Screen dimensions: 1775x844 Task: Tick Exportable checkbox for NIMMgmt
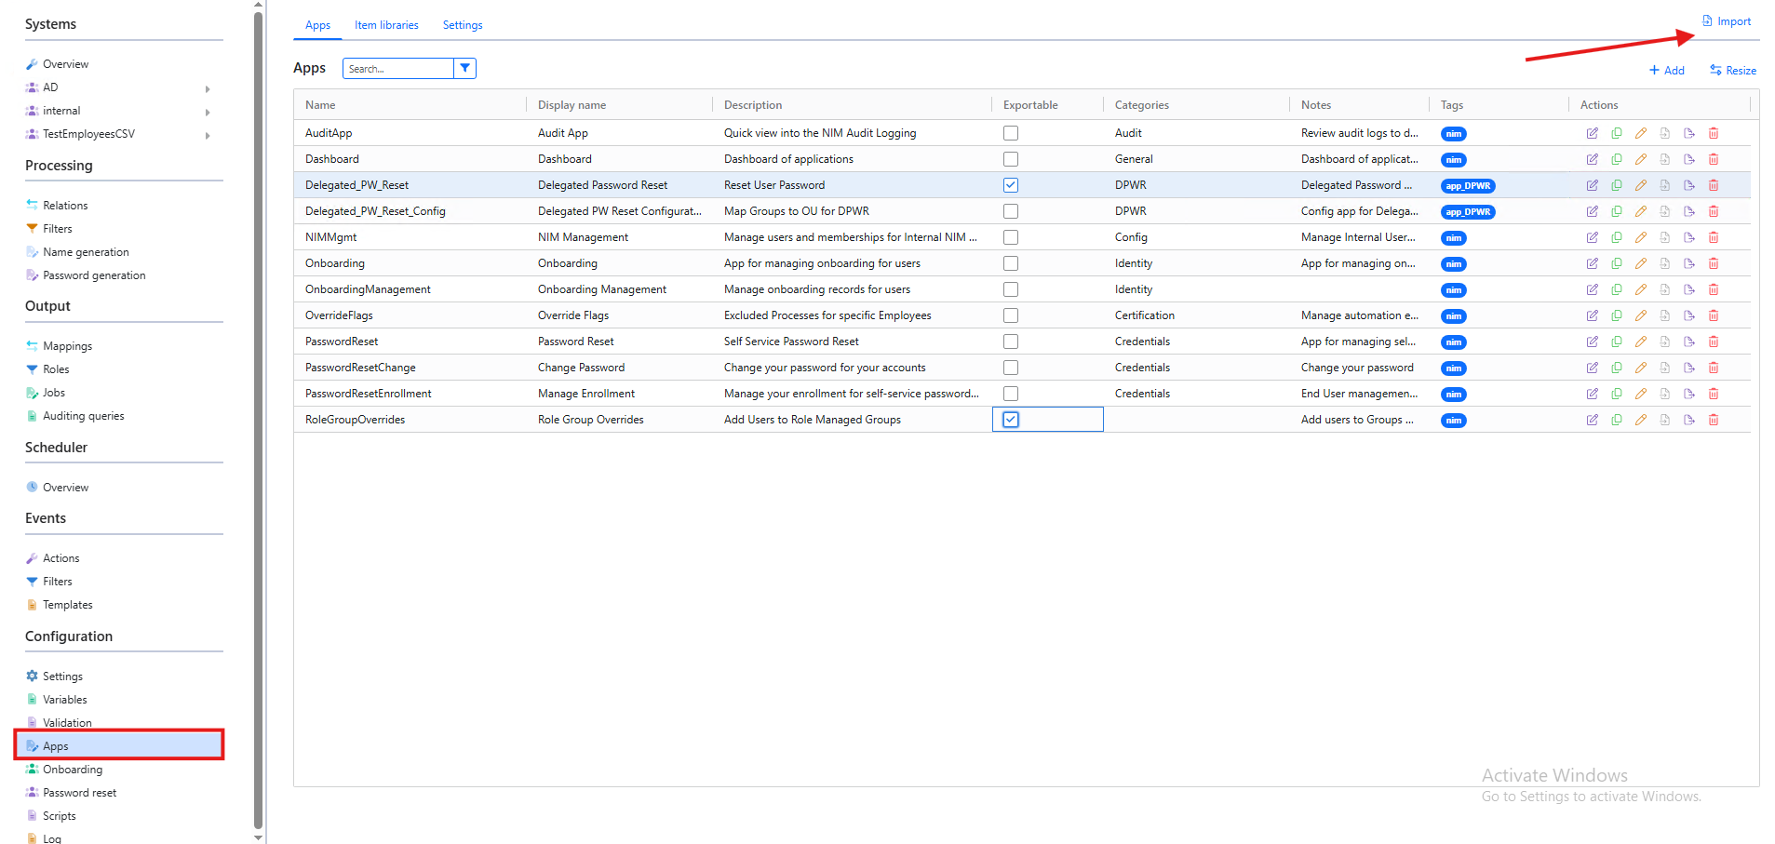pos(1010,237)
